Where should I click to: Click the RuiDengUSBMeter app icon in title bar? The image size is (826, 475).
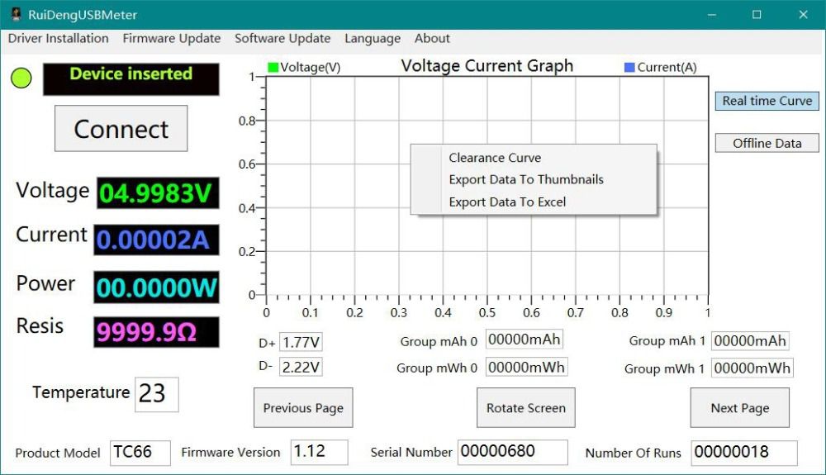point(15,14)
